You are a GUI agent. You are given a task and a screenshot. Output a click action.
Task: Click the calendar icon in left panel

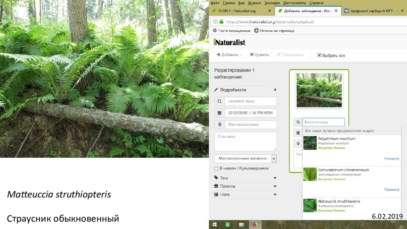[x=219, y=113]
